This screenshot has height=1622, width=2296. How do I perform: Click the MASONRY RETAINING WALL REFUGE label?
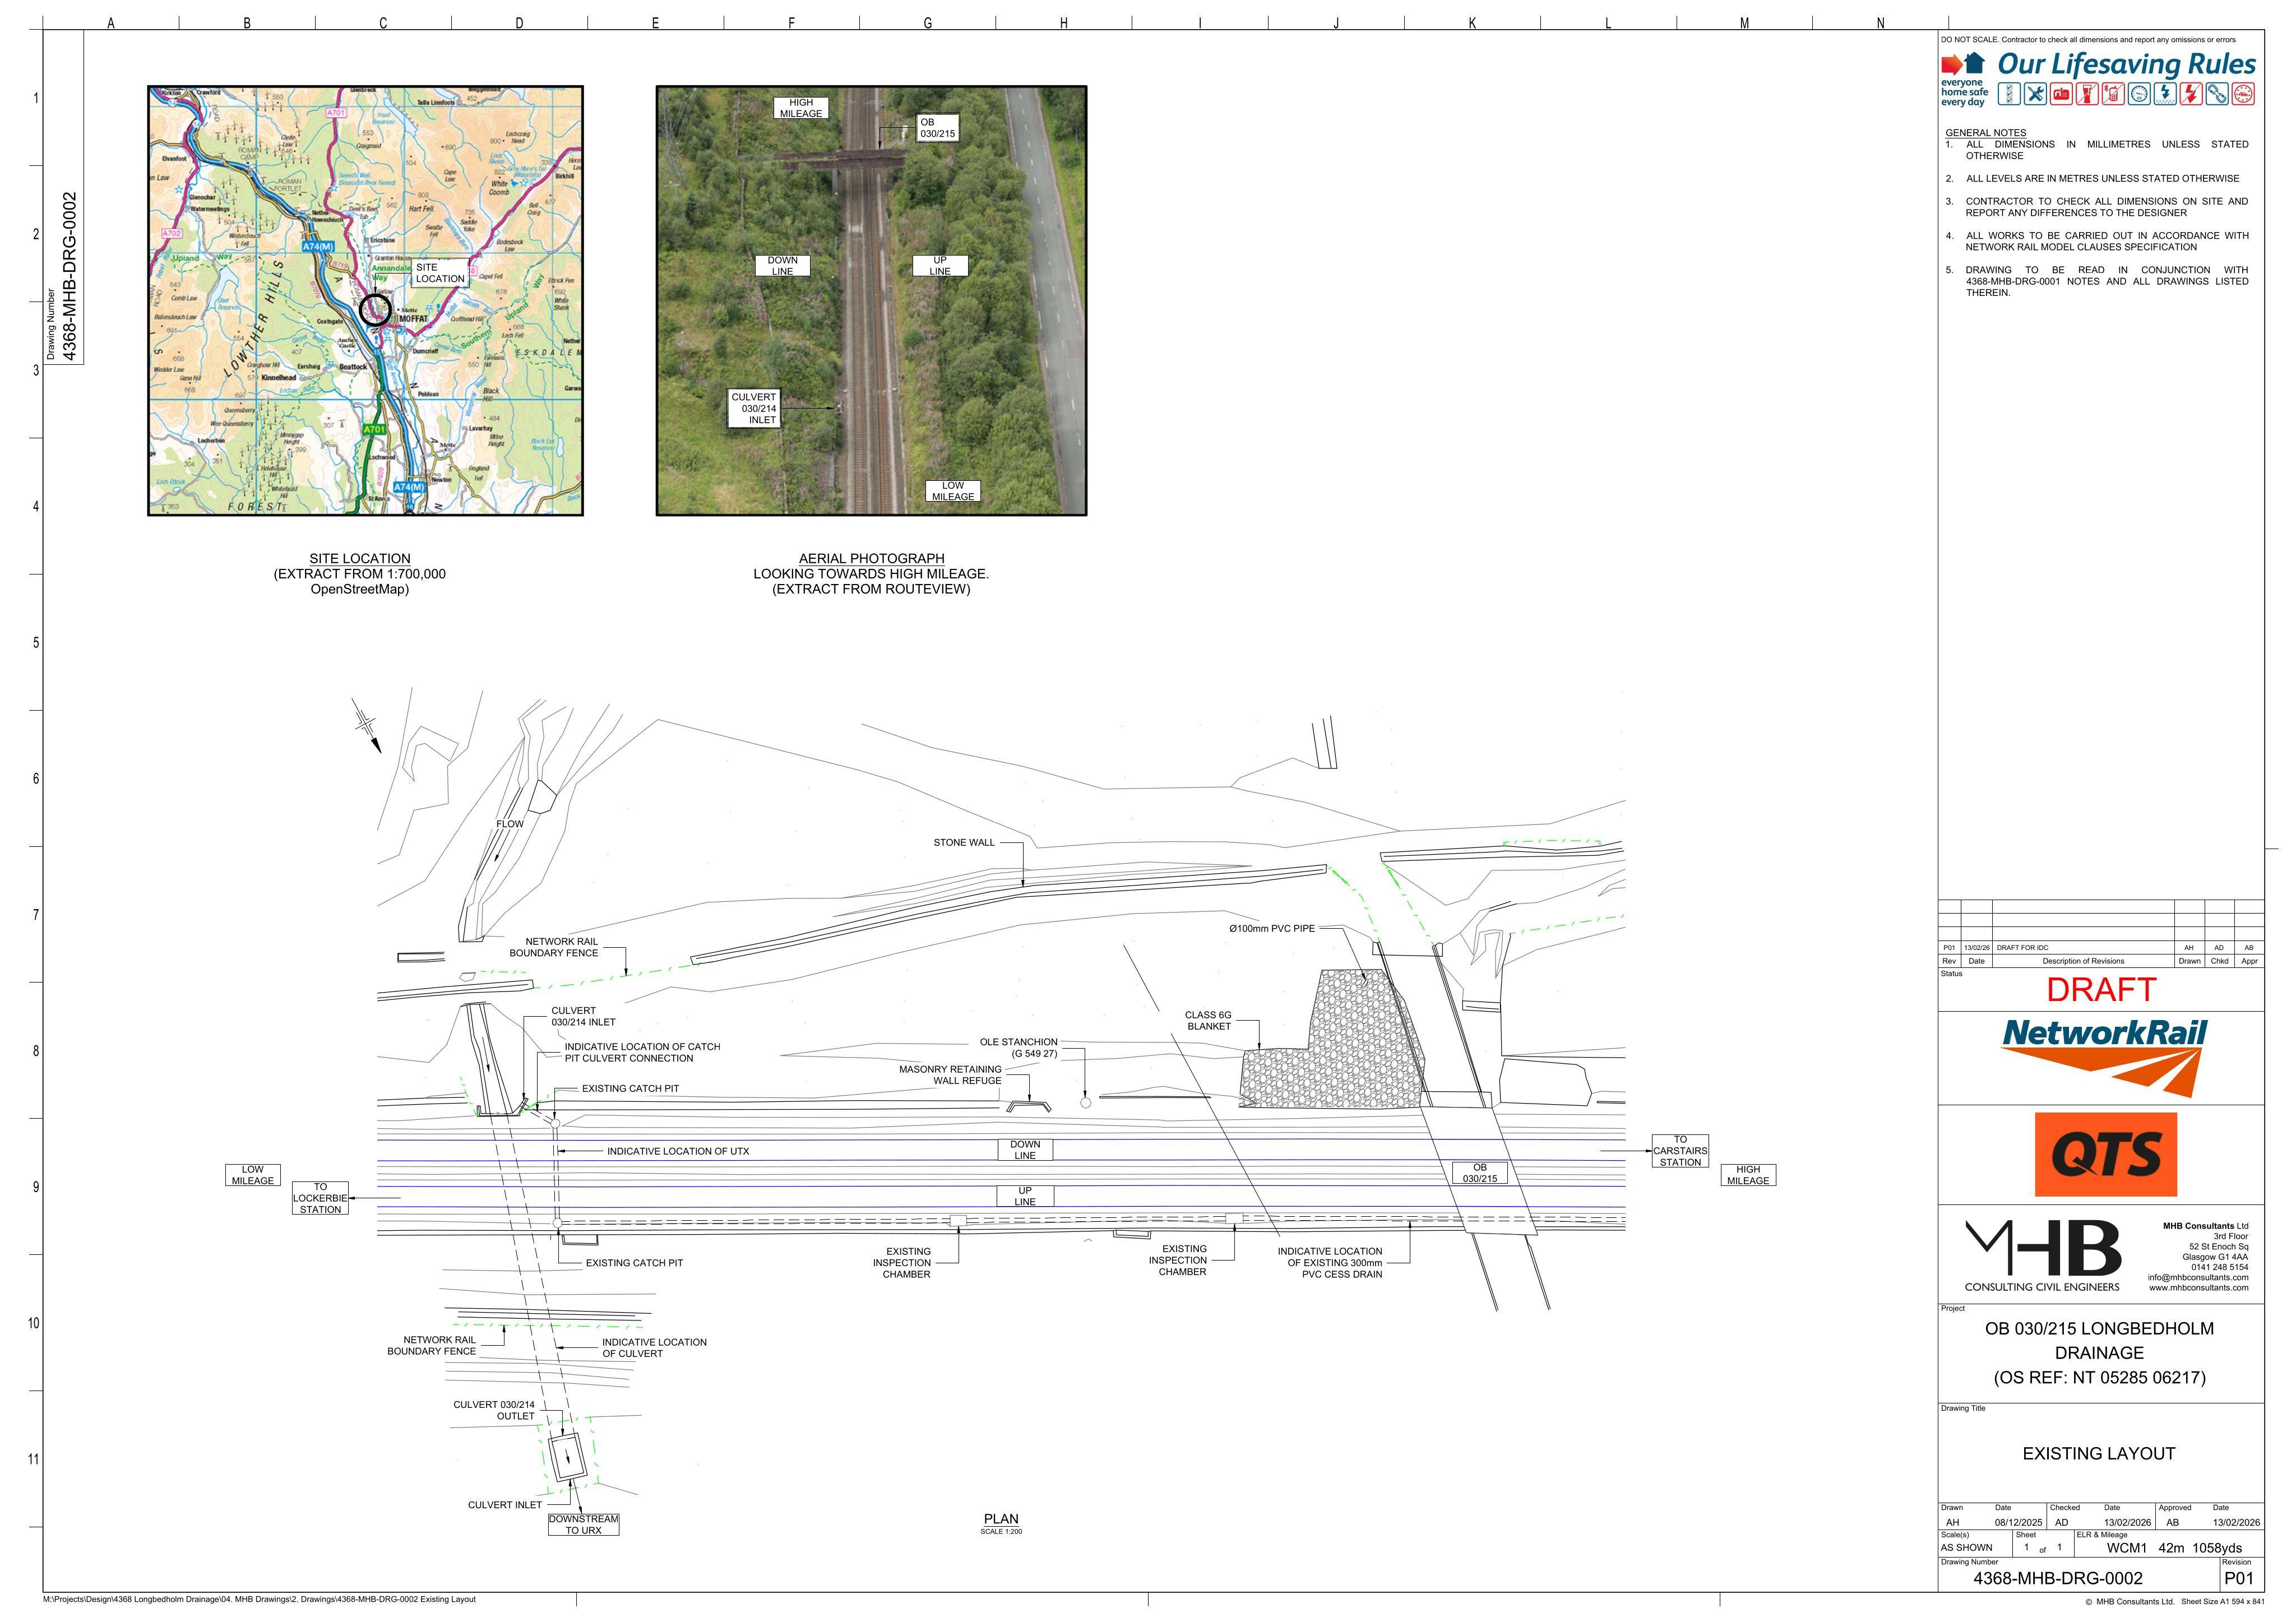click(x=950, y=1074)
